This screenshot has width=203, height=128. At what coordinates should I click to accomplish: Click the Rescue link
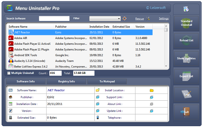[x=139, y=19]
